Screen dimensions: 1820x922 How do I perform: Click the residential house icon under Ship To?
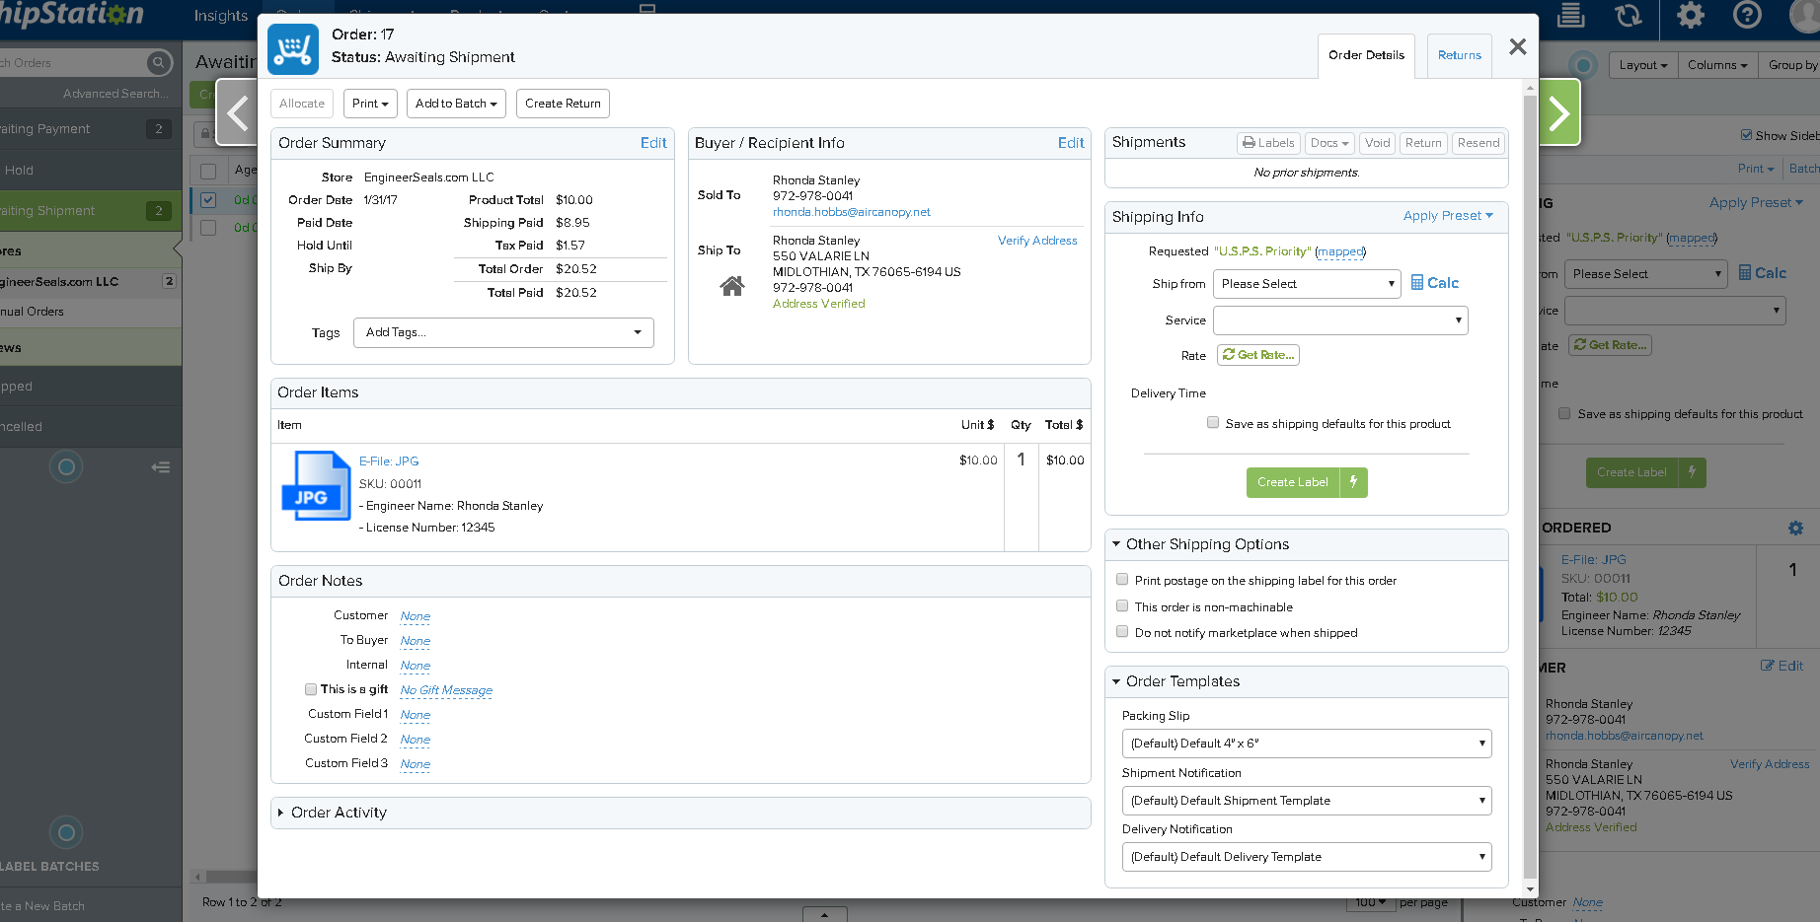point(732,286)
